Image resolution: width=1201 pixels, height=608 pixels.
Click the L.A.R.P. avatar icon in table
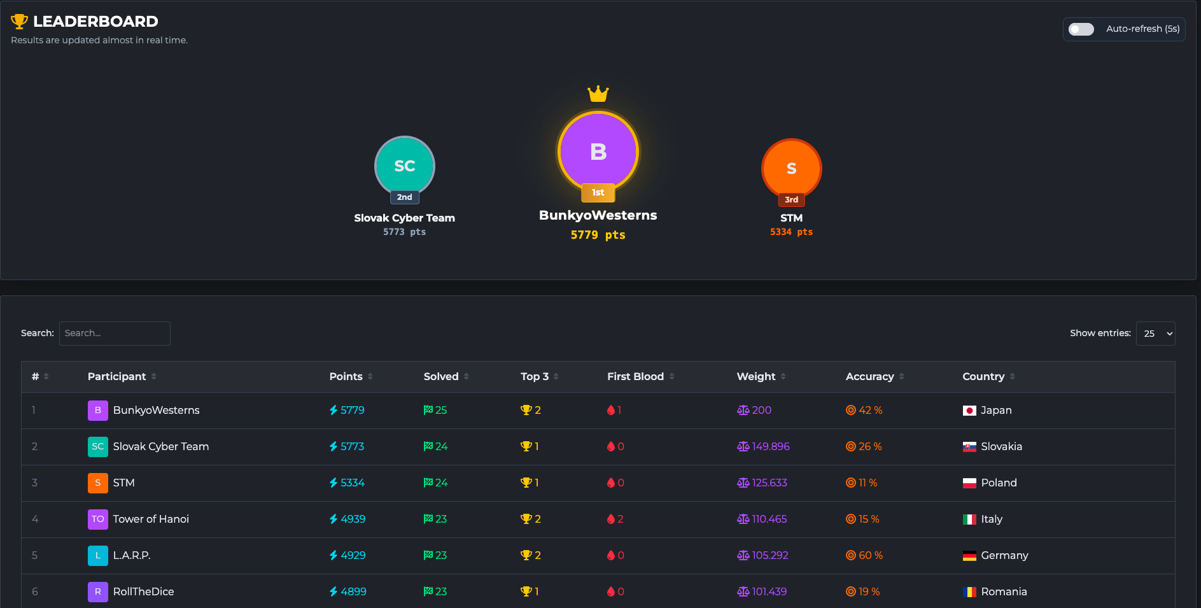tap(97, 555)
